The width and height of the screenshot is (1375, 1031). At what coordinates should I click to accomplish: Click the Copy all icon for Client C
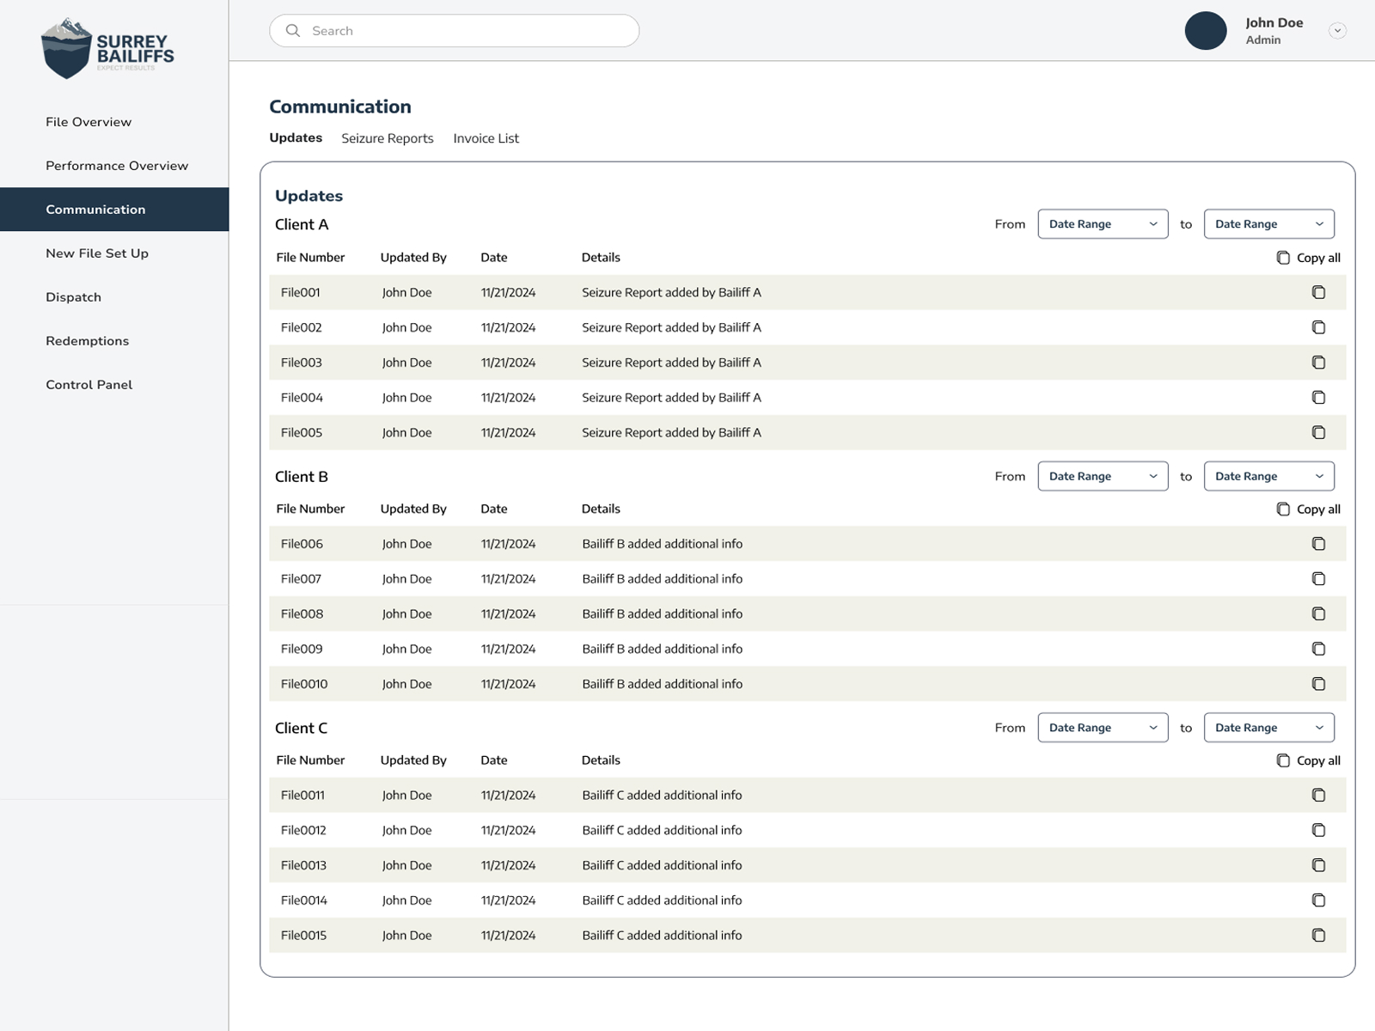click(1285, 760)
